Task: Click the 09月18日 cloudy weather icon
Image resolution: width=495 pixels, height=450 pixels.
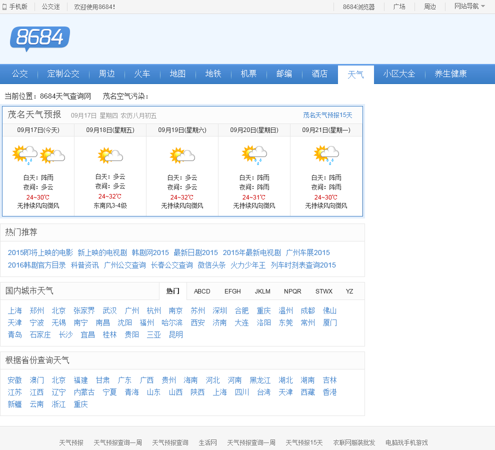Action: tap(110, 155)
